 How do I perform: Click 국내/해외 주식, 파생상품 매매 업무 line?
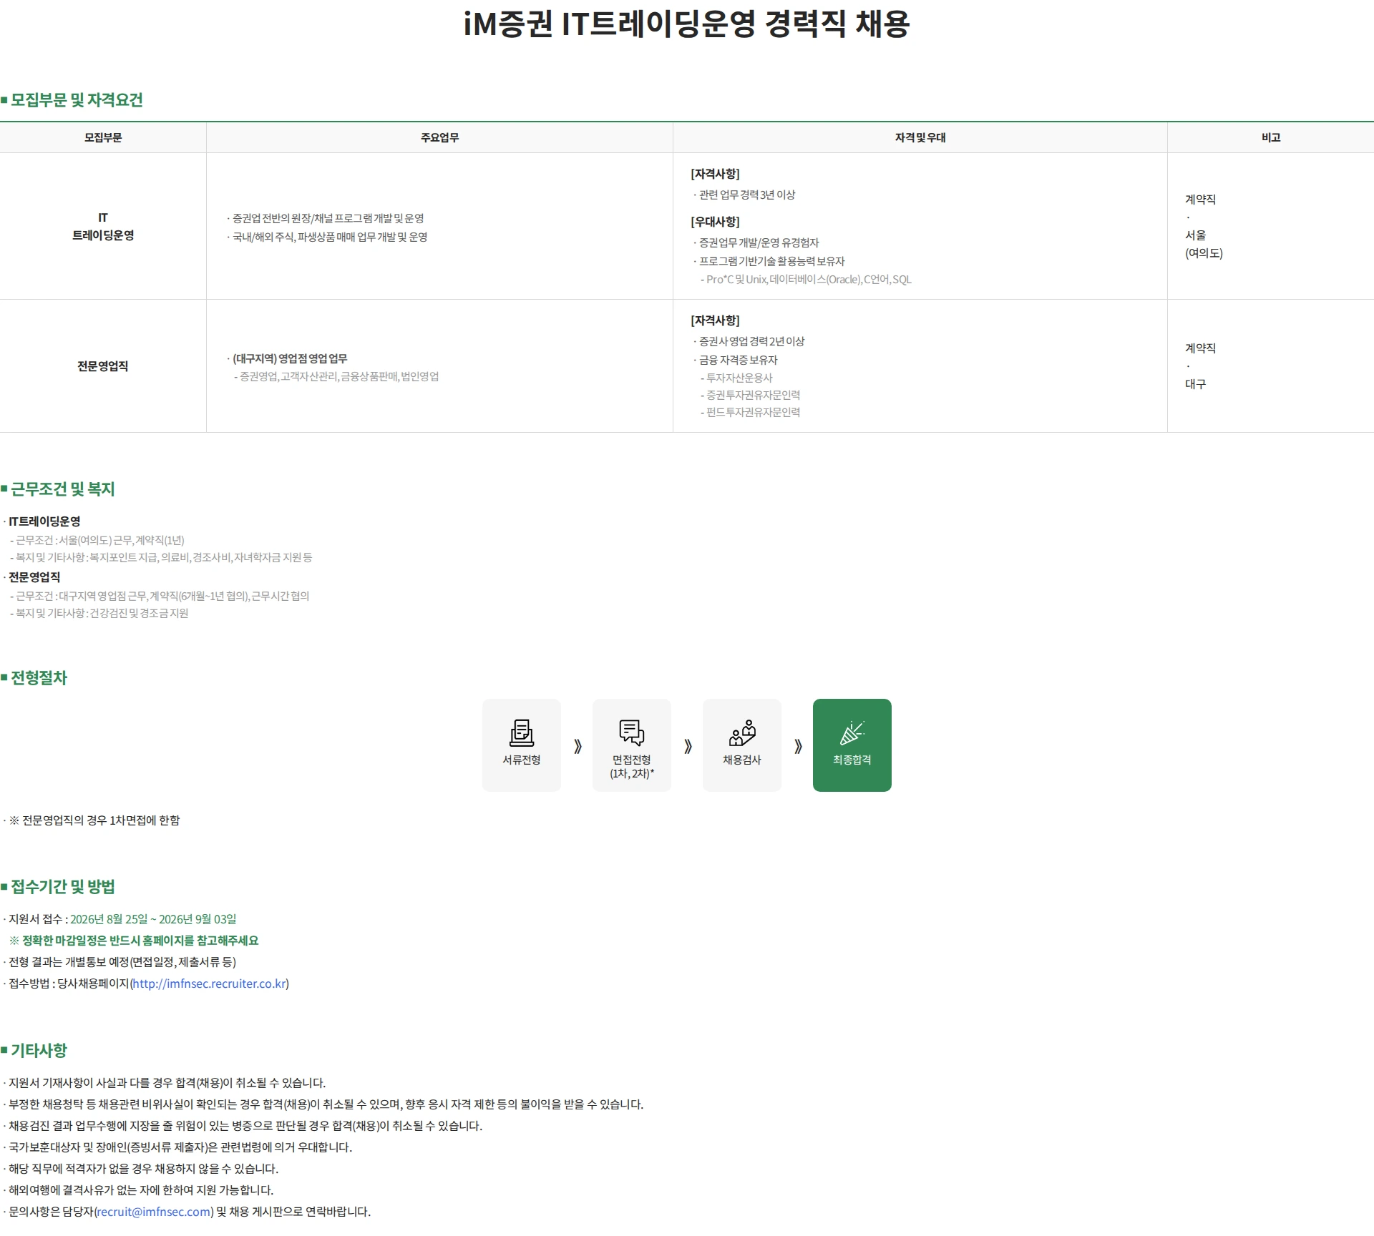click(330, 237)
